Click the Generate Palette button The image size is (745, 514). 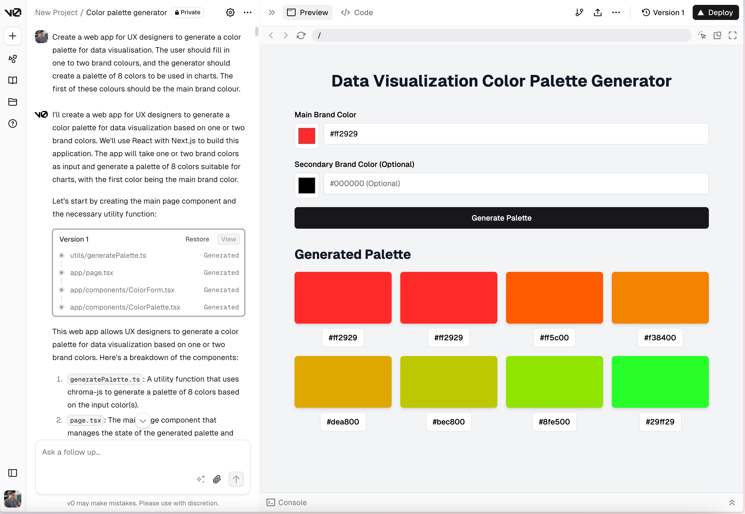pyautogui.click(x=501, y=218)
